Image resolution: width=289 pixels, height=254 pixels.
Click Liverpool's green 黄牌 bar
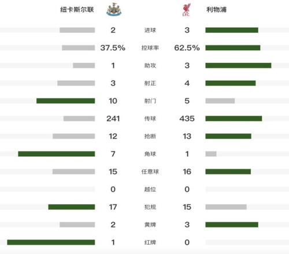click(x=232, y=225)
